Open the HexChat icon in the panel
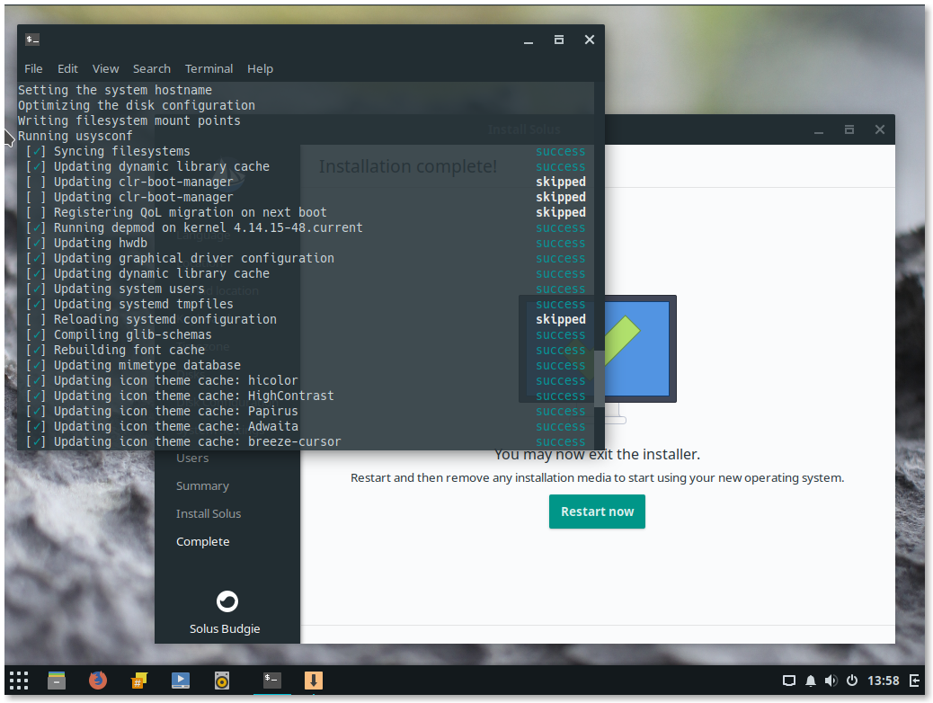Image resolution: width=933 pixels, height=703 pixels. point(138,681)
